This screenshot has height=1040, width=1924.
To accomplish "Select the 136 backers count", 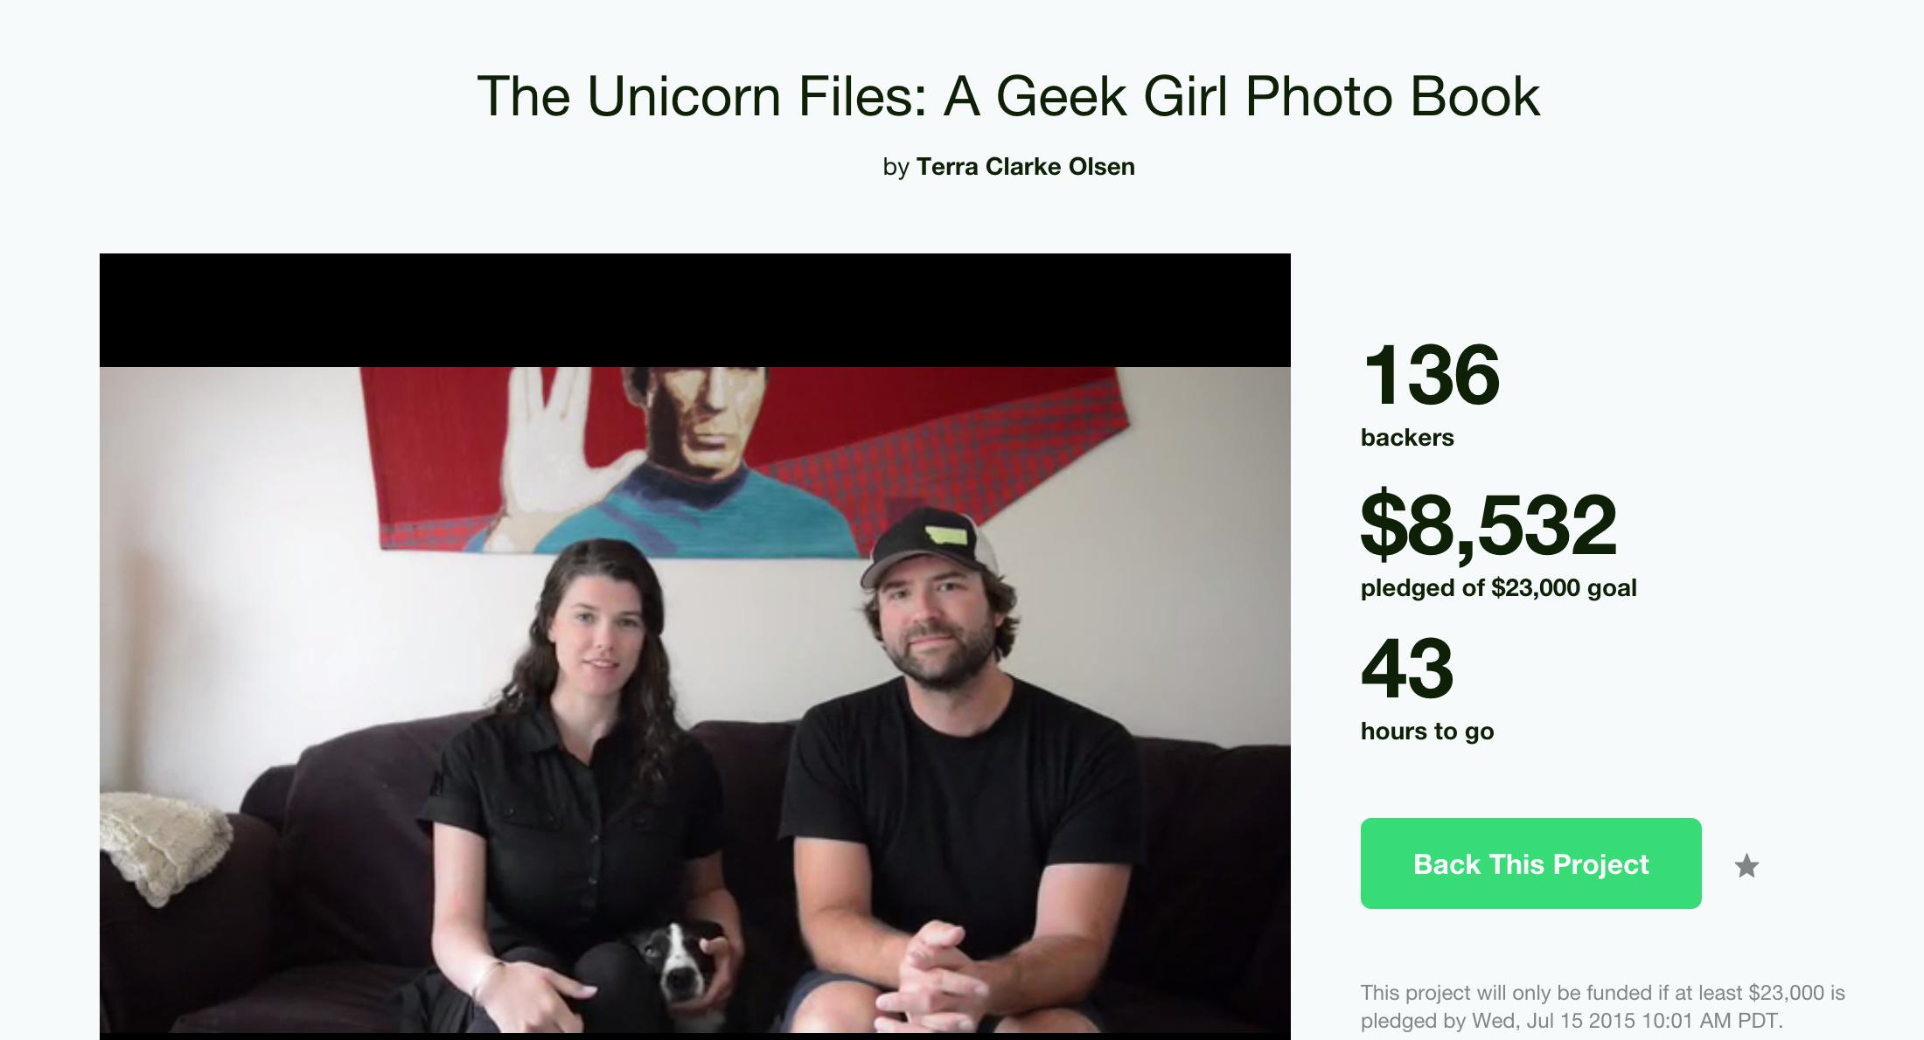I will point(1431,376).
